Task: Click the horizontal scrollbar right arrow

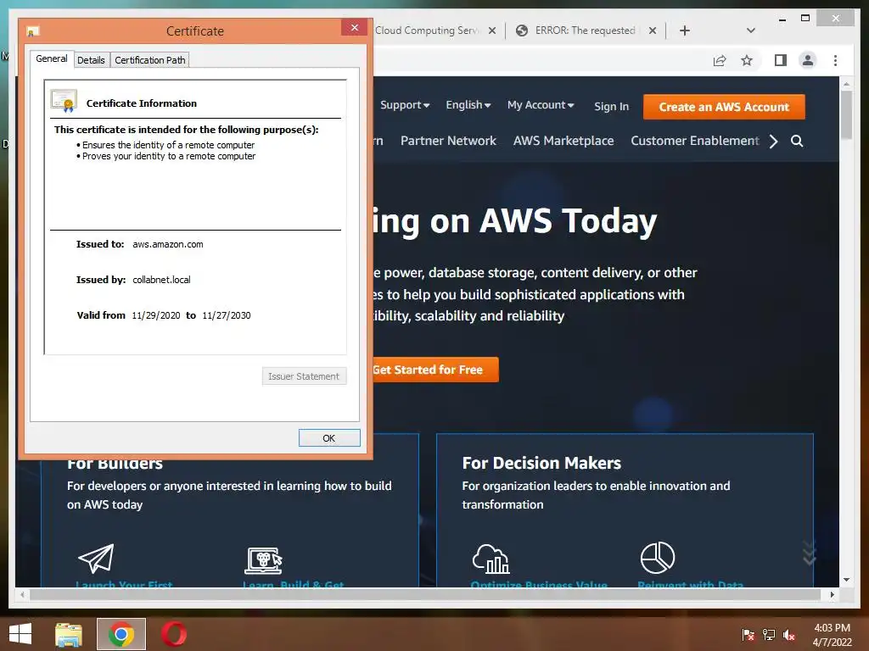Action: tap(832, 594)
